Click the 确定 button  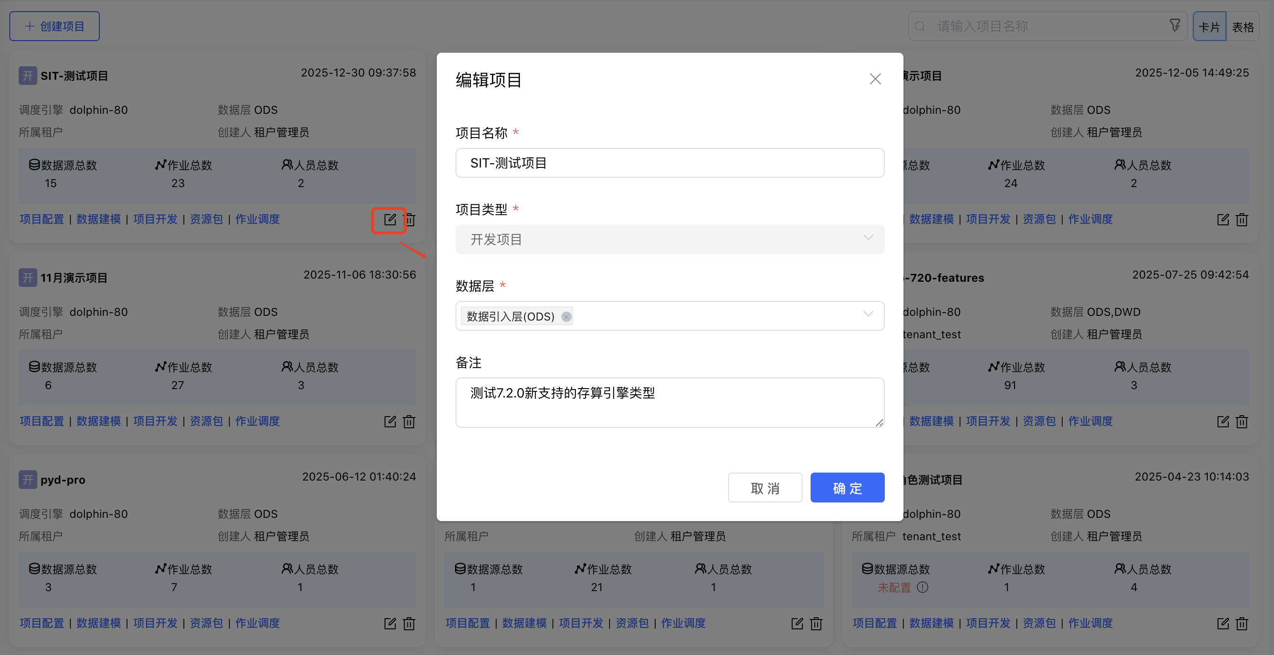[847, 488]
